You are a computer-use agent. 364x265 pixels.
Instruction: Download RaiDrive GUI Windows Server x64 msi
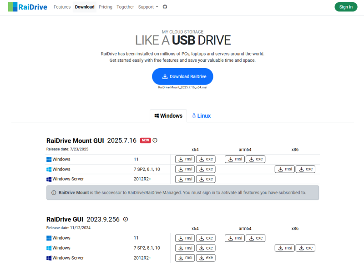point(185,258)
